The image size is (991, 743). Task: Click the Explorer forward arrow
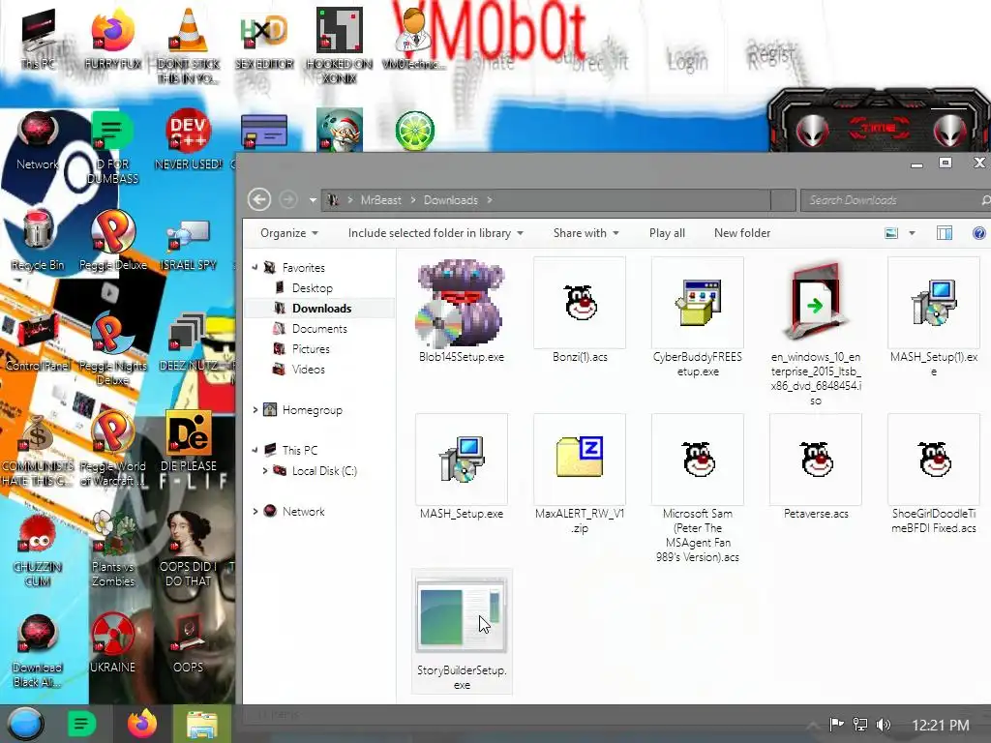tap(288, 199)
